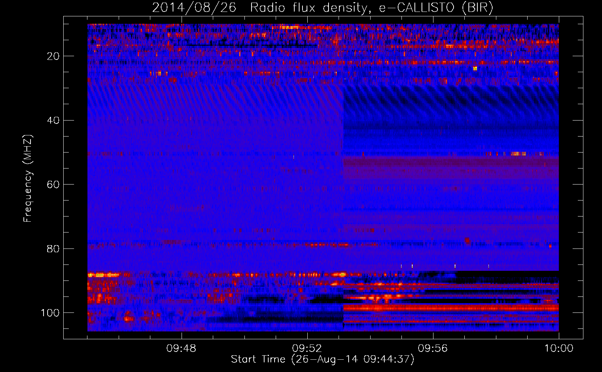
Task: Click the '100' frequency tick label
Action: [x=50, y=313]
